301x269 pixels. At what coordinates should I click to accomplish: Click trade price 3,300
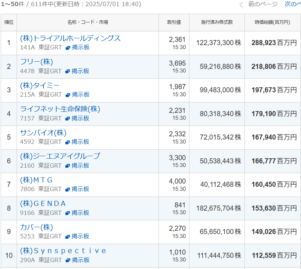(x=177, y=158)
